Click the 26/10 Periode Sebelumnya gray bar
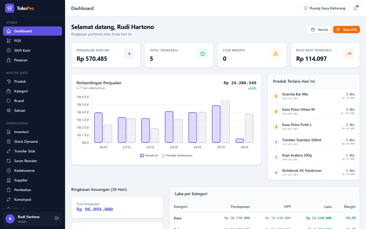Screen dimensions: 366x229 pos(249,128)
